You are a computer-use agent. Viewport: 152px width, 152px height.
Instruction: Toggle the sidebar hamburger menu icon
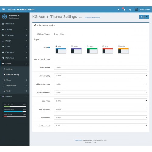pyautogui.click(x=3, y=9)
